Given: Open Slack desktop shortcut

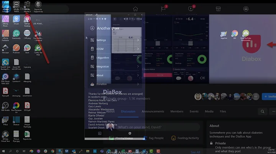Looking at the screenshot, I should (x=27, y=49).
